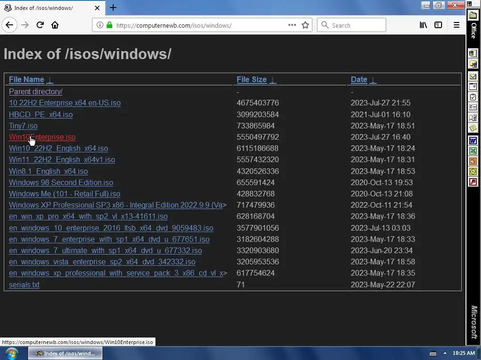This screenshot has height=360, width=481.
Task: Select the Index of /isos/windows/ tab
Action: click(x=53, y=7)
